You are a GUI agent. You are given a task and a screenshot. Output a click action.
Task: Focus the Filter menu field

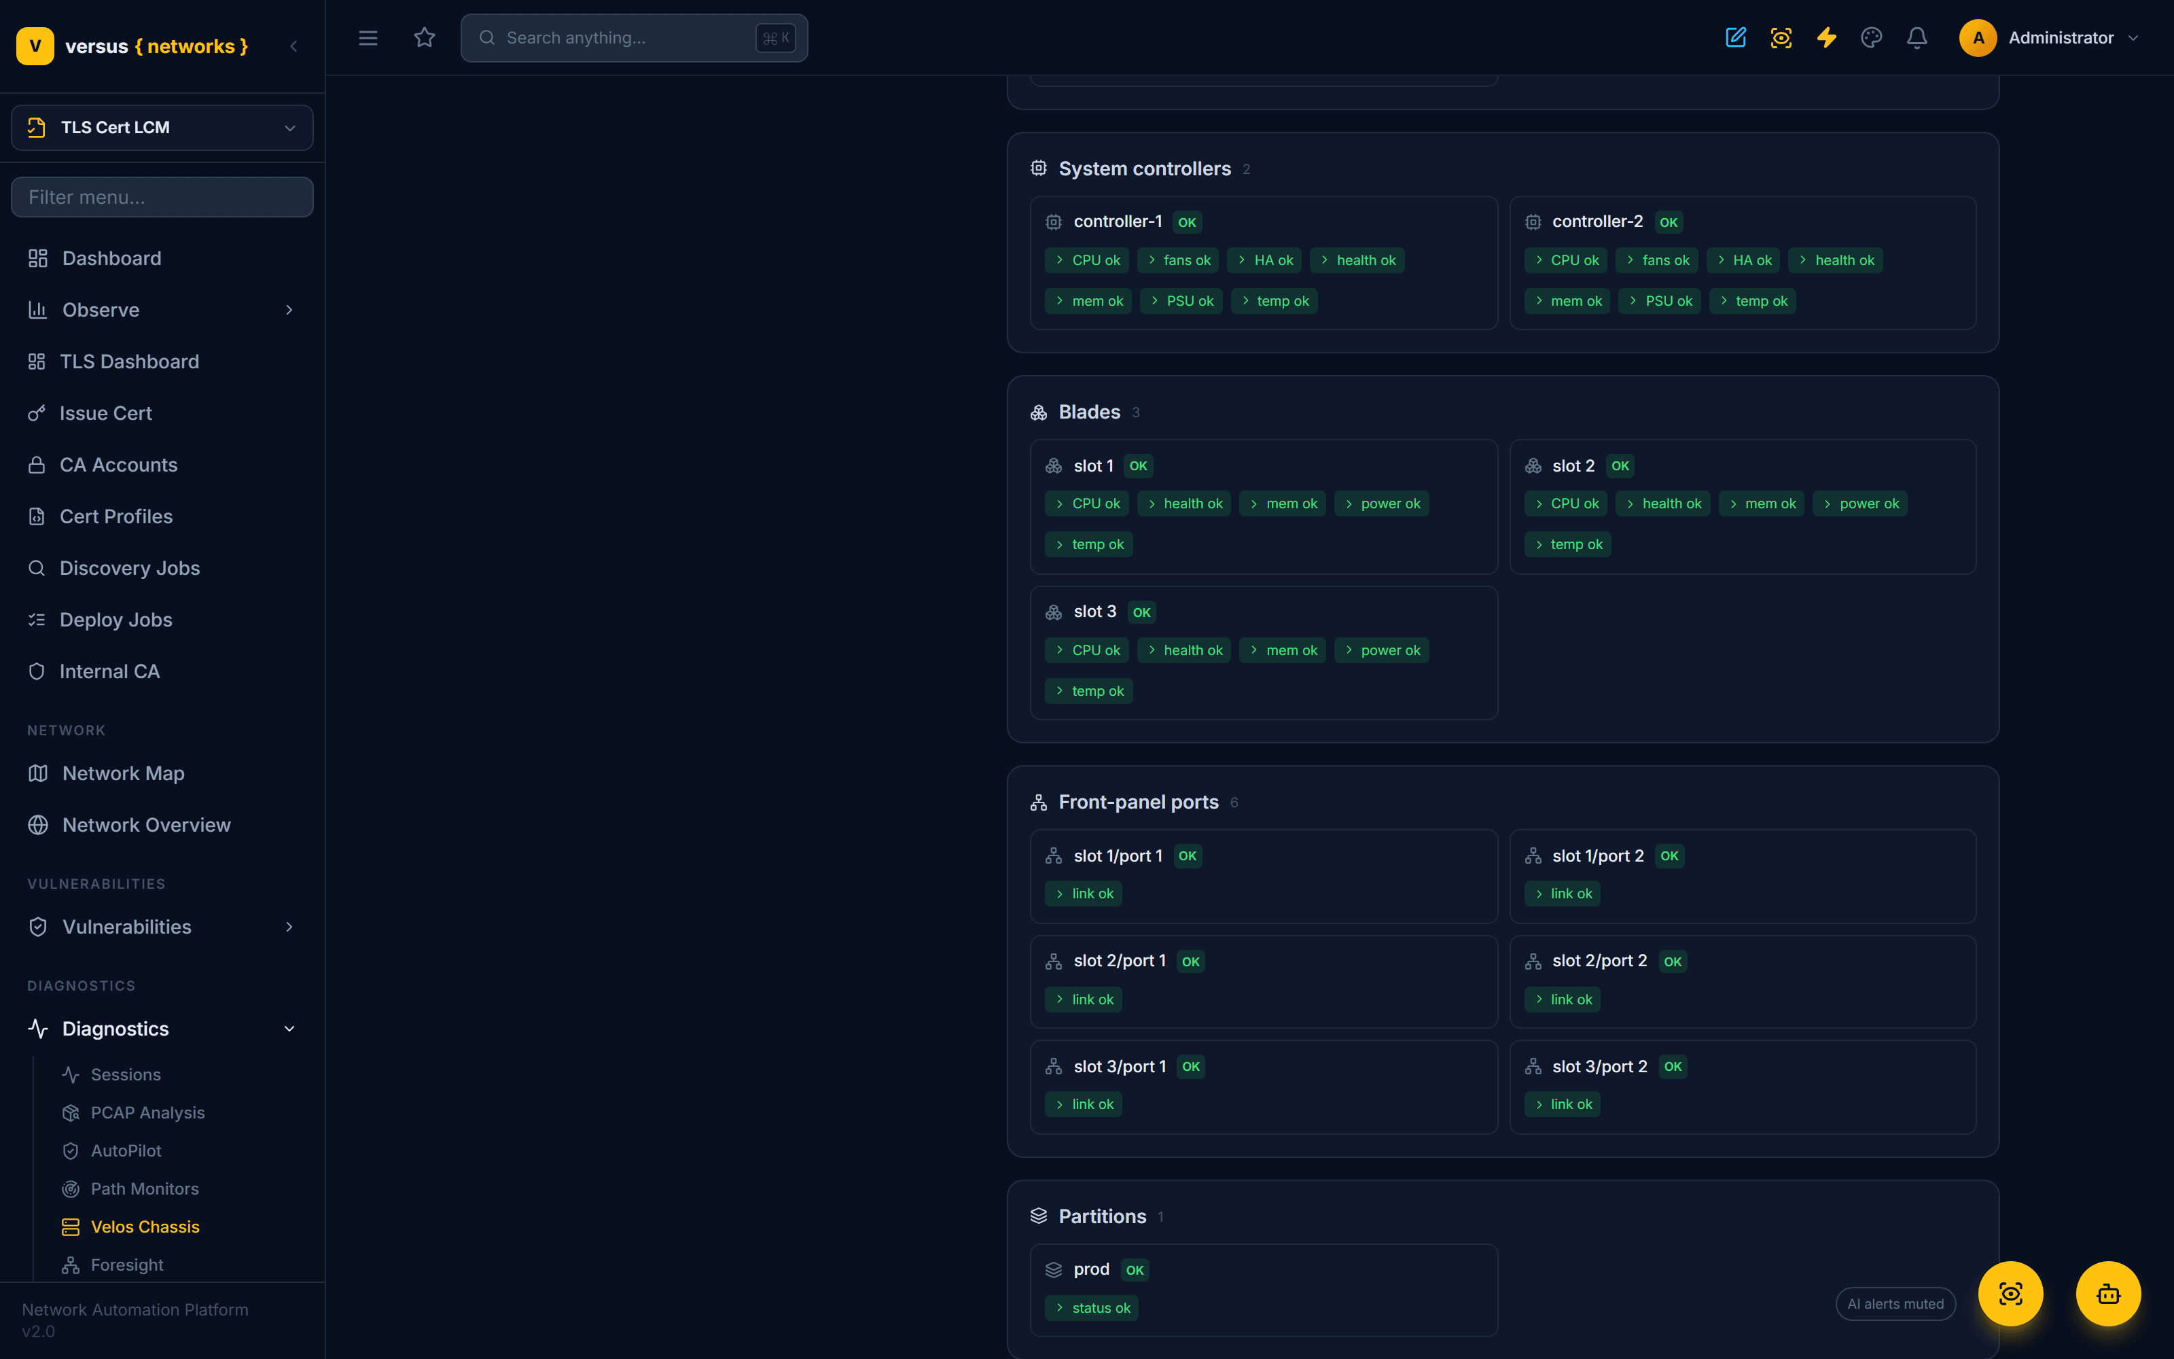coord(162,197)
